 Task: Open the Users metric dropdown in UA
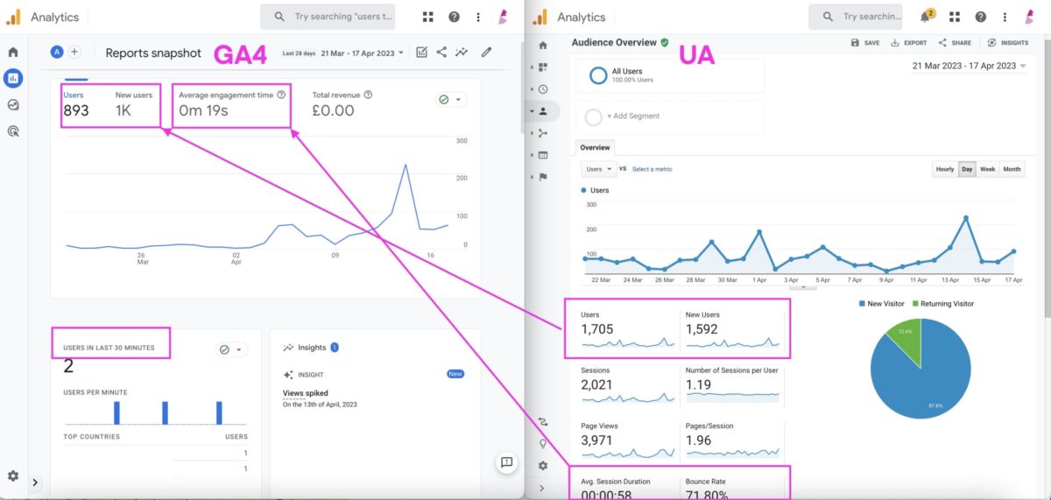(598, 169)
